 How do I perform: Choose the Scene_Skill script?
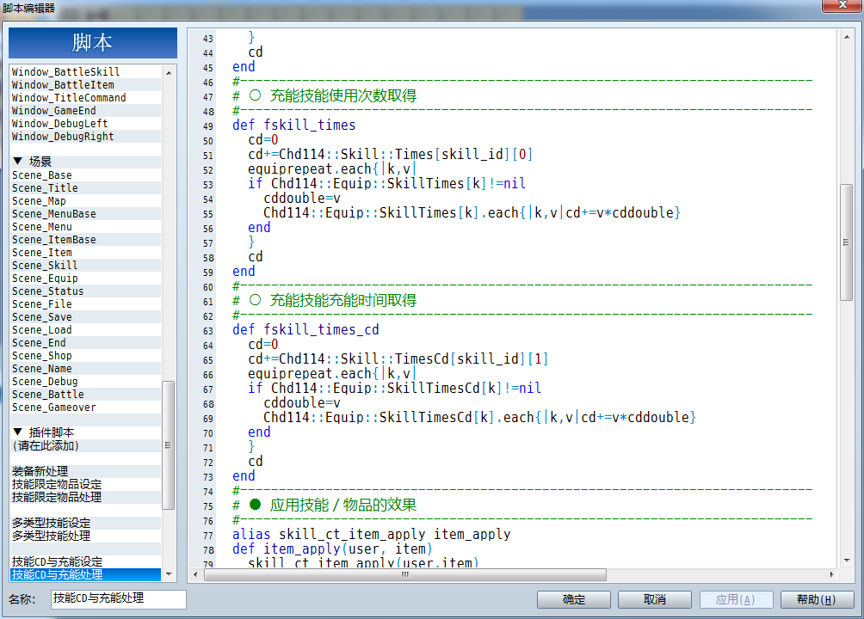(x=85, y=266)
